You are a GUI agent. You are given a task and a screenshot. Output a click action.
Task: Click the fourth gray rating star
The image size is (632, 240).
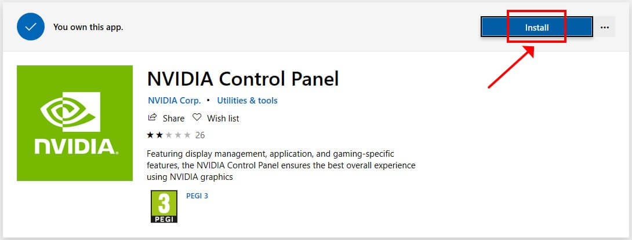178,135
